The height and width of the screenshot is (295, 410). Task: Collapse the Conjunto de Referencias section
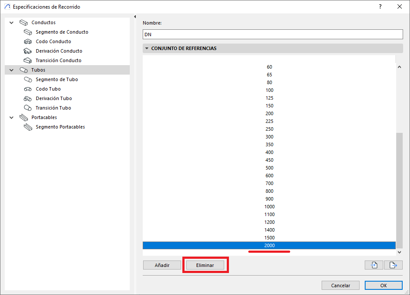147,49
